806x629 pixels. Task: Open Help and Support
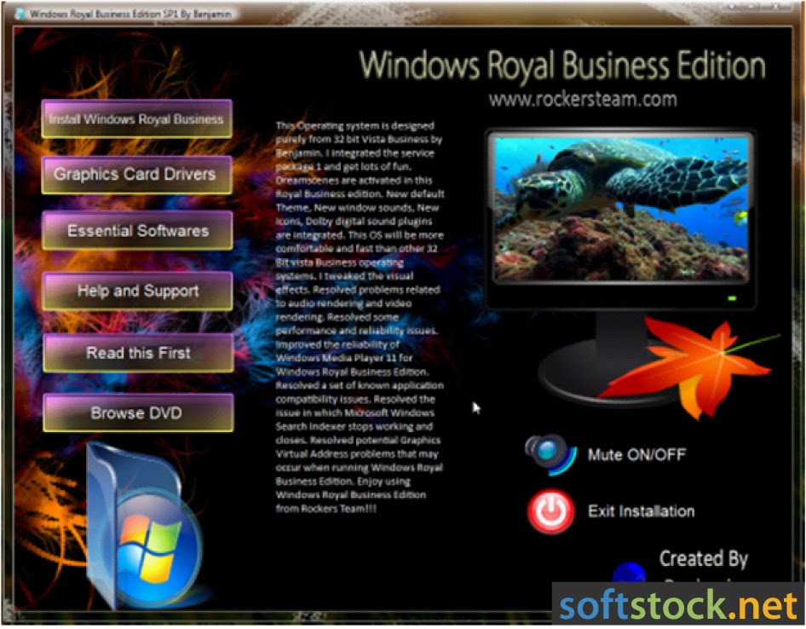[x=137, y=291]
